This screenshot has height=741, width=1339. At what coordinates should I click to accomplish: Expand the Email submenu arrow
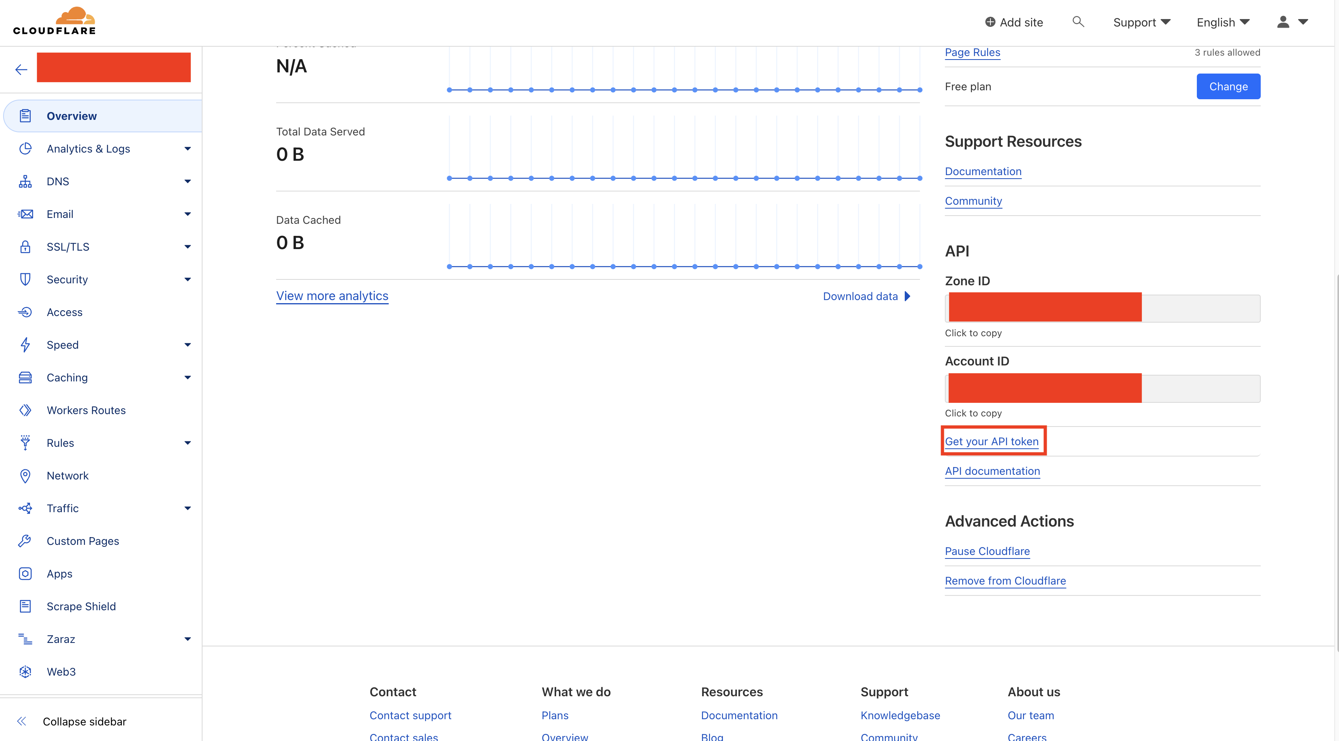point(188,214)
